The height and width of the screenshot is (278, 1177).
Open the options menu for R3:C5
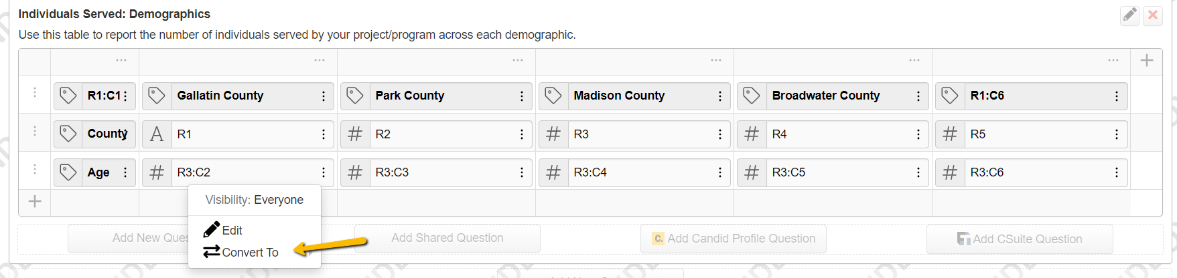tap(918, 172)
